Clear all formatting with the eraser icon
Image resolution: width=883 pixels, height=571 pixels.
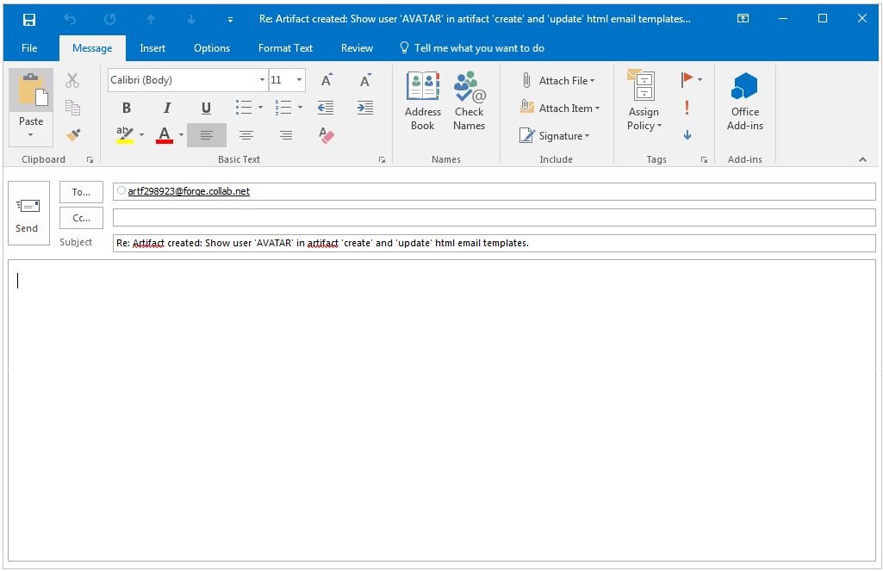click(x=326, y=135)
